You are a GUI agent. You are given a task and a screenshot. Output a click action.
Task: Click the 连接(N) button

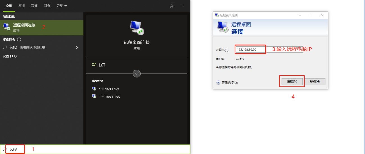pyautogui.click(x=292, y=82)
